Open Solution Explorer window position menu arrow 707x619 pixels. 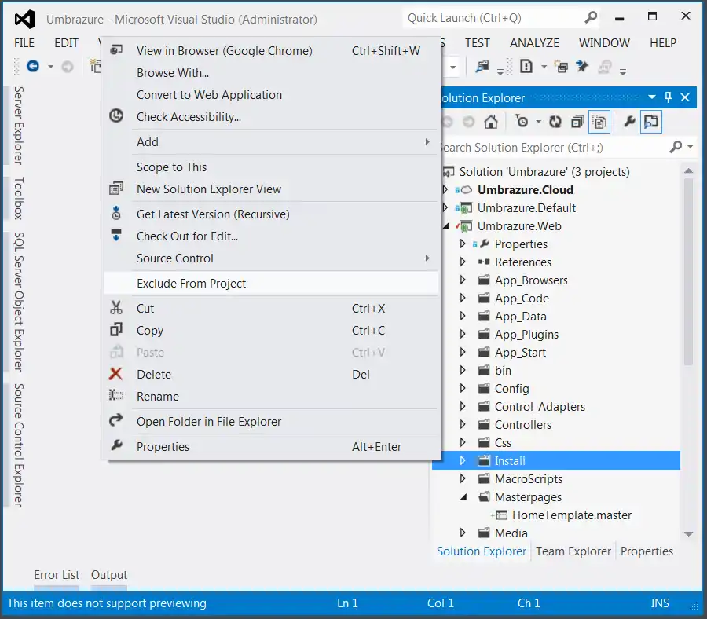(651, 97)
